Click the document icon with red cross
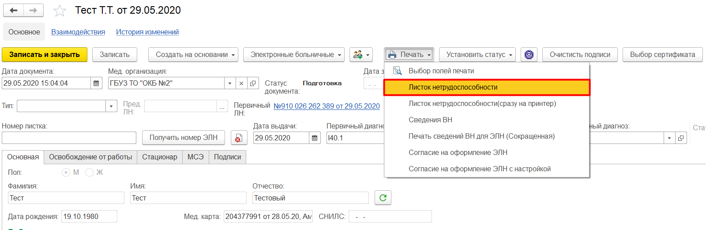This screenshot has height=230, width=706. coord(239,138)
